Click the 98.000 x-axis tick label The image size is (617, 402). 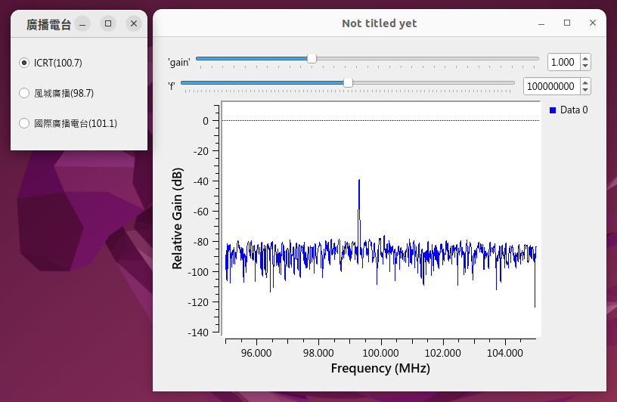click(318, 353)
